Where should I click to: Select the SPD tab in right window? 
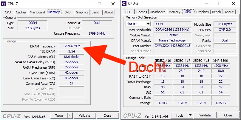click(188, 12)
